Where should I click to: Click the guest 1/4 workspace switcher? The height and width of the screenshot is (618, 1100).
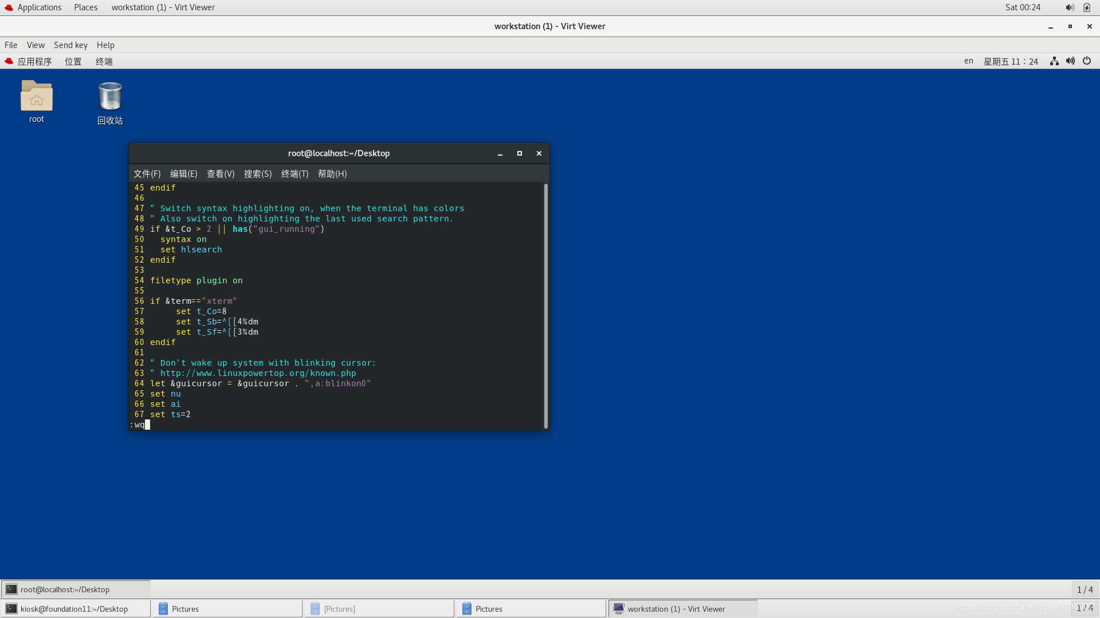click(1085, 589)
